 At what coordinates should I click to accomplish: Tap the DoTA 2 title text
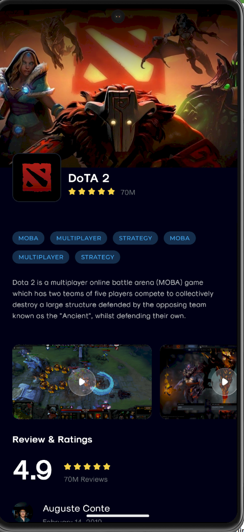click(89, 178)
